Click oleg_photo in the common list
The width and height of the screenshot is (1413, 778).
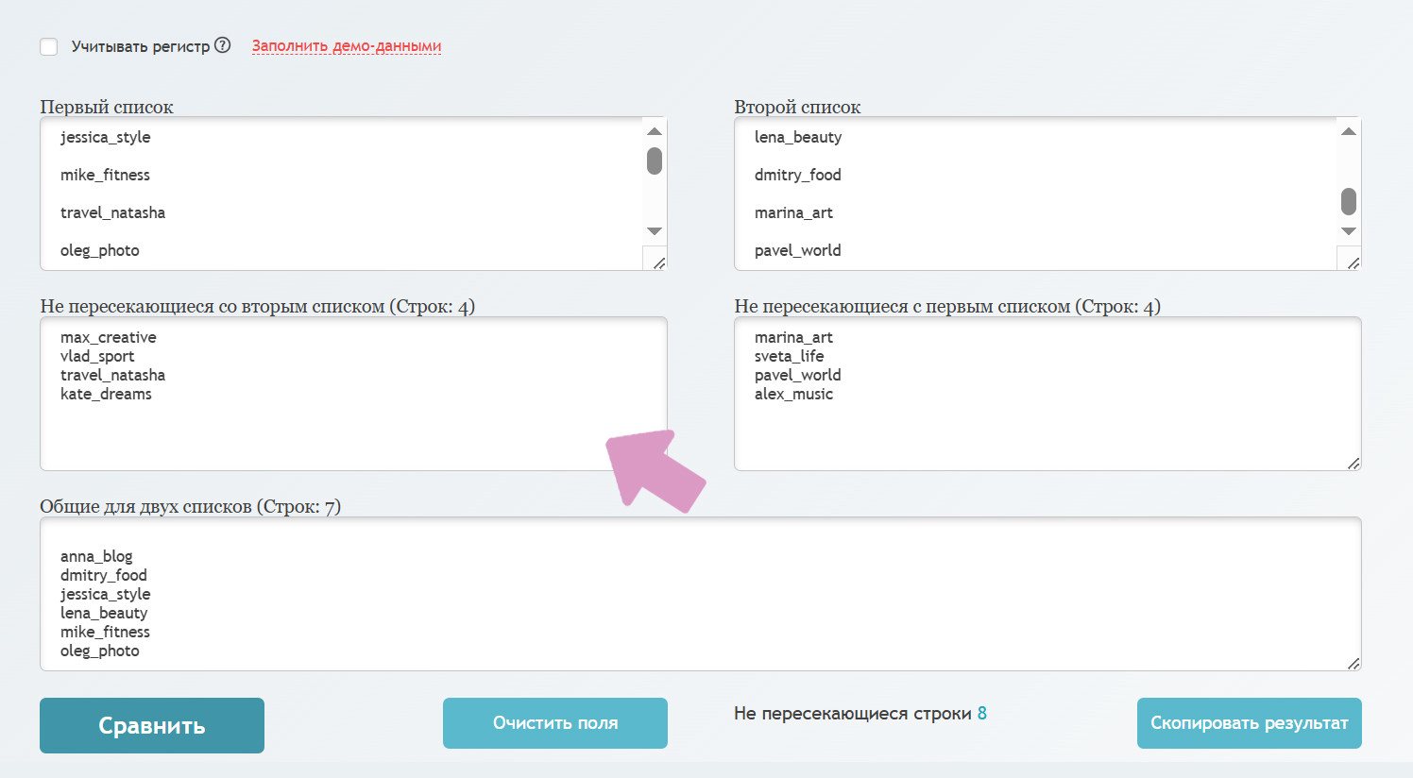[100, 651]
